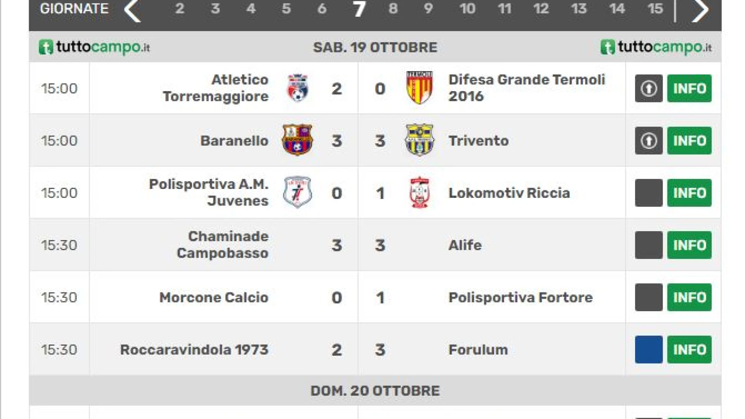Open INFO for Roccaravindola 1973 vs Forulum
This screenshot has width=745, height=419.
690,350
